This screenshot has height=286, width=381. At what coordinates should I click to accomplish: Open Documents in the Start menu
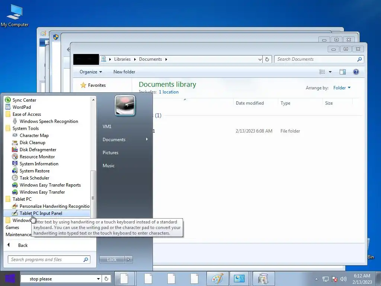(x=114, y=140)
